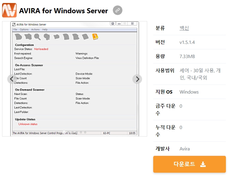Select the last carousel pagination dot
Screen dimensions: 228x176
point(85,132)
